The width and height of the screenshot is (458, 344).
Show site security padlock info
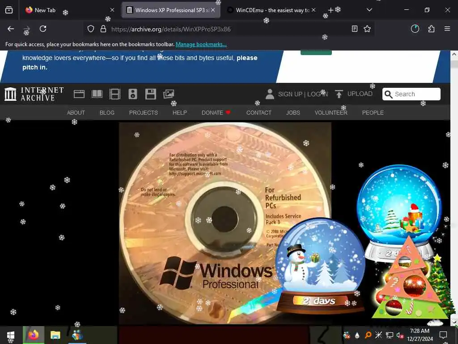pyautogui.click(x=103, y=29)
